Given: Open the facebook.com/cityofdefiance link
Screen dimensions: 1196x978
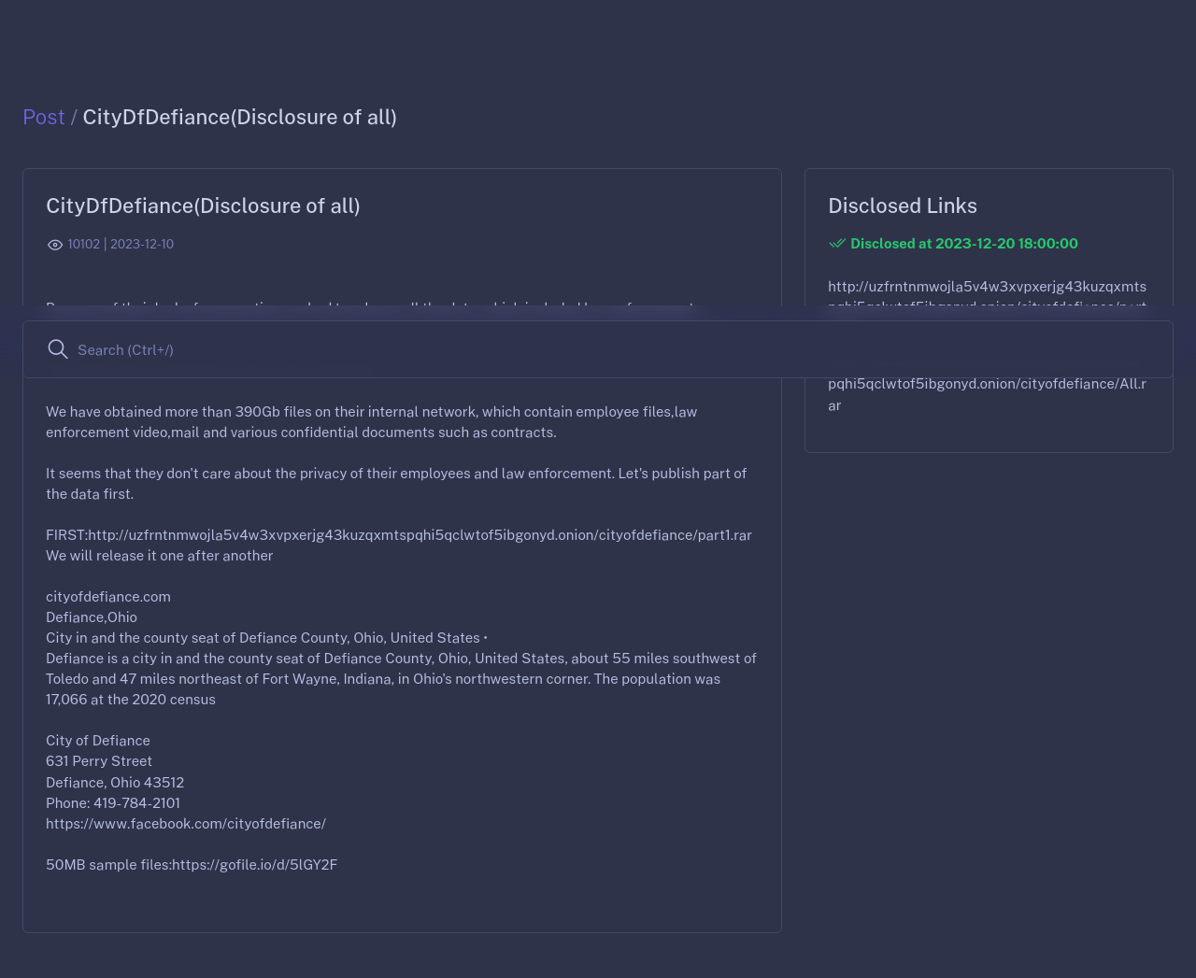Looking at the screenshot, I should coord(186,824).
